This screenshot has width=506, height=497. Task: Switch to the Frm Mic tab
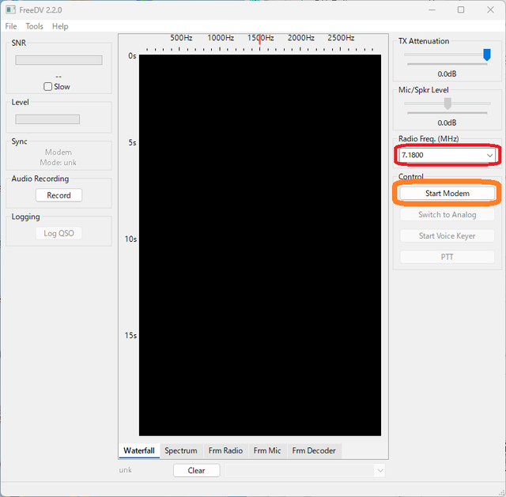[x=267, y=450]
